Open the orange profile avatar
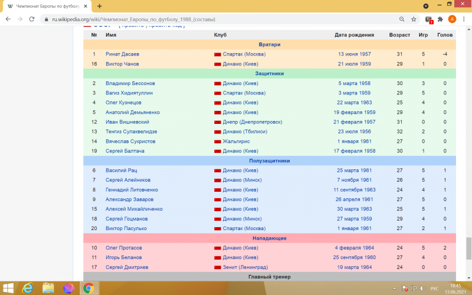 point(452,19)
